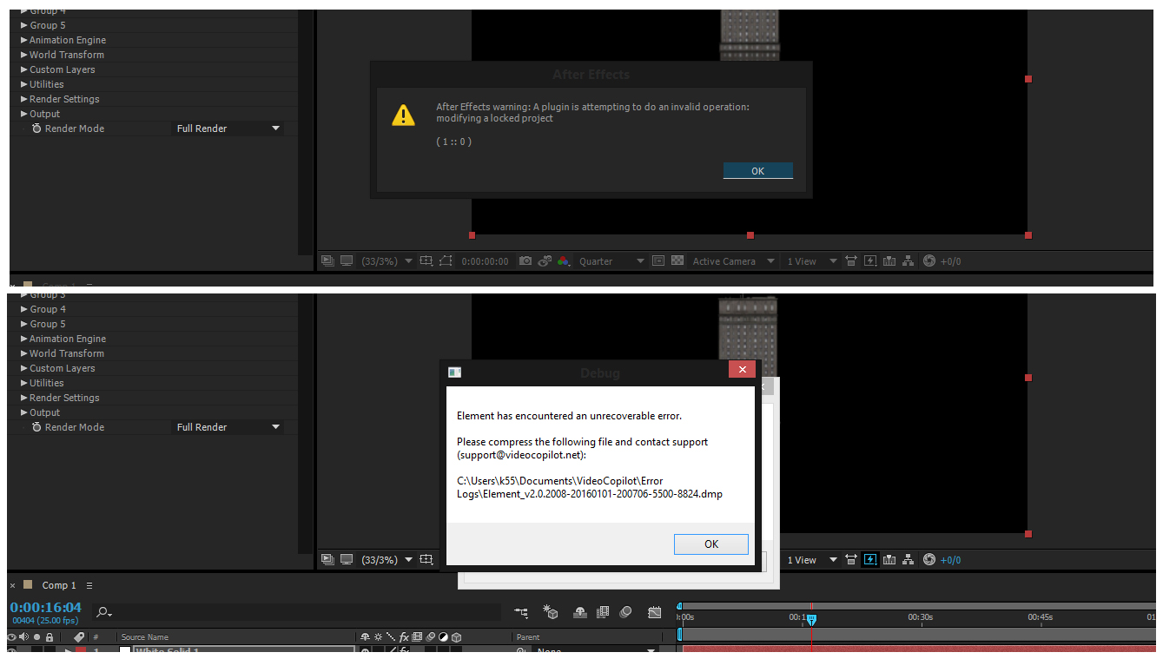The image size is (1163, 659).
Task: Click OK in the Element Debug error dialog
Action: click(710, 544)
